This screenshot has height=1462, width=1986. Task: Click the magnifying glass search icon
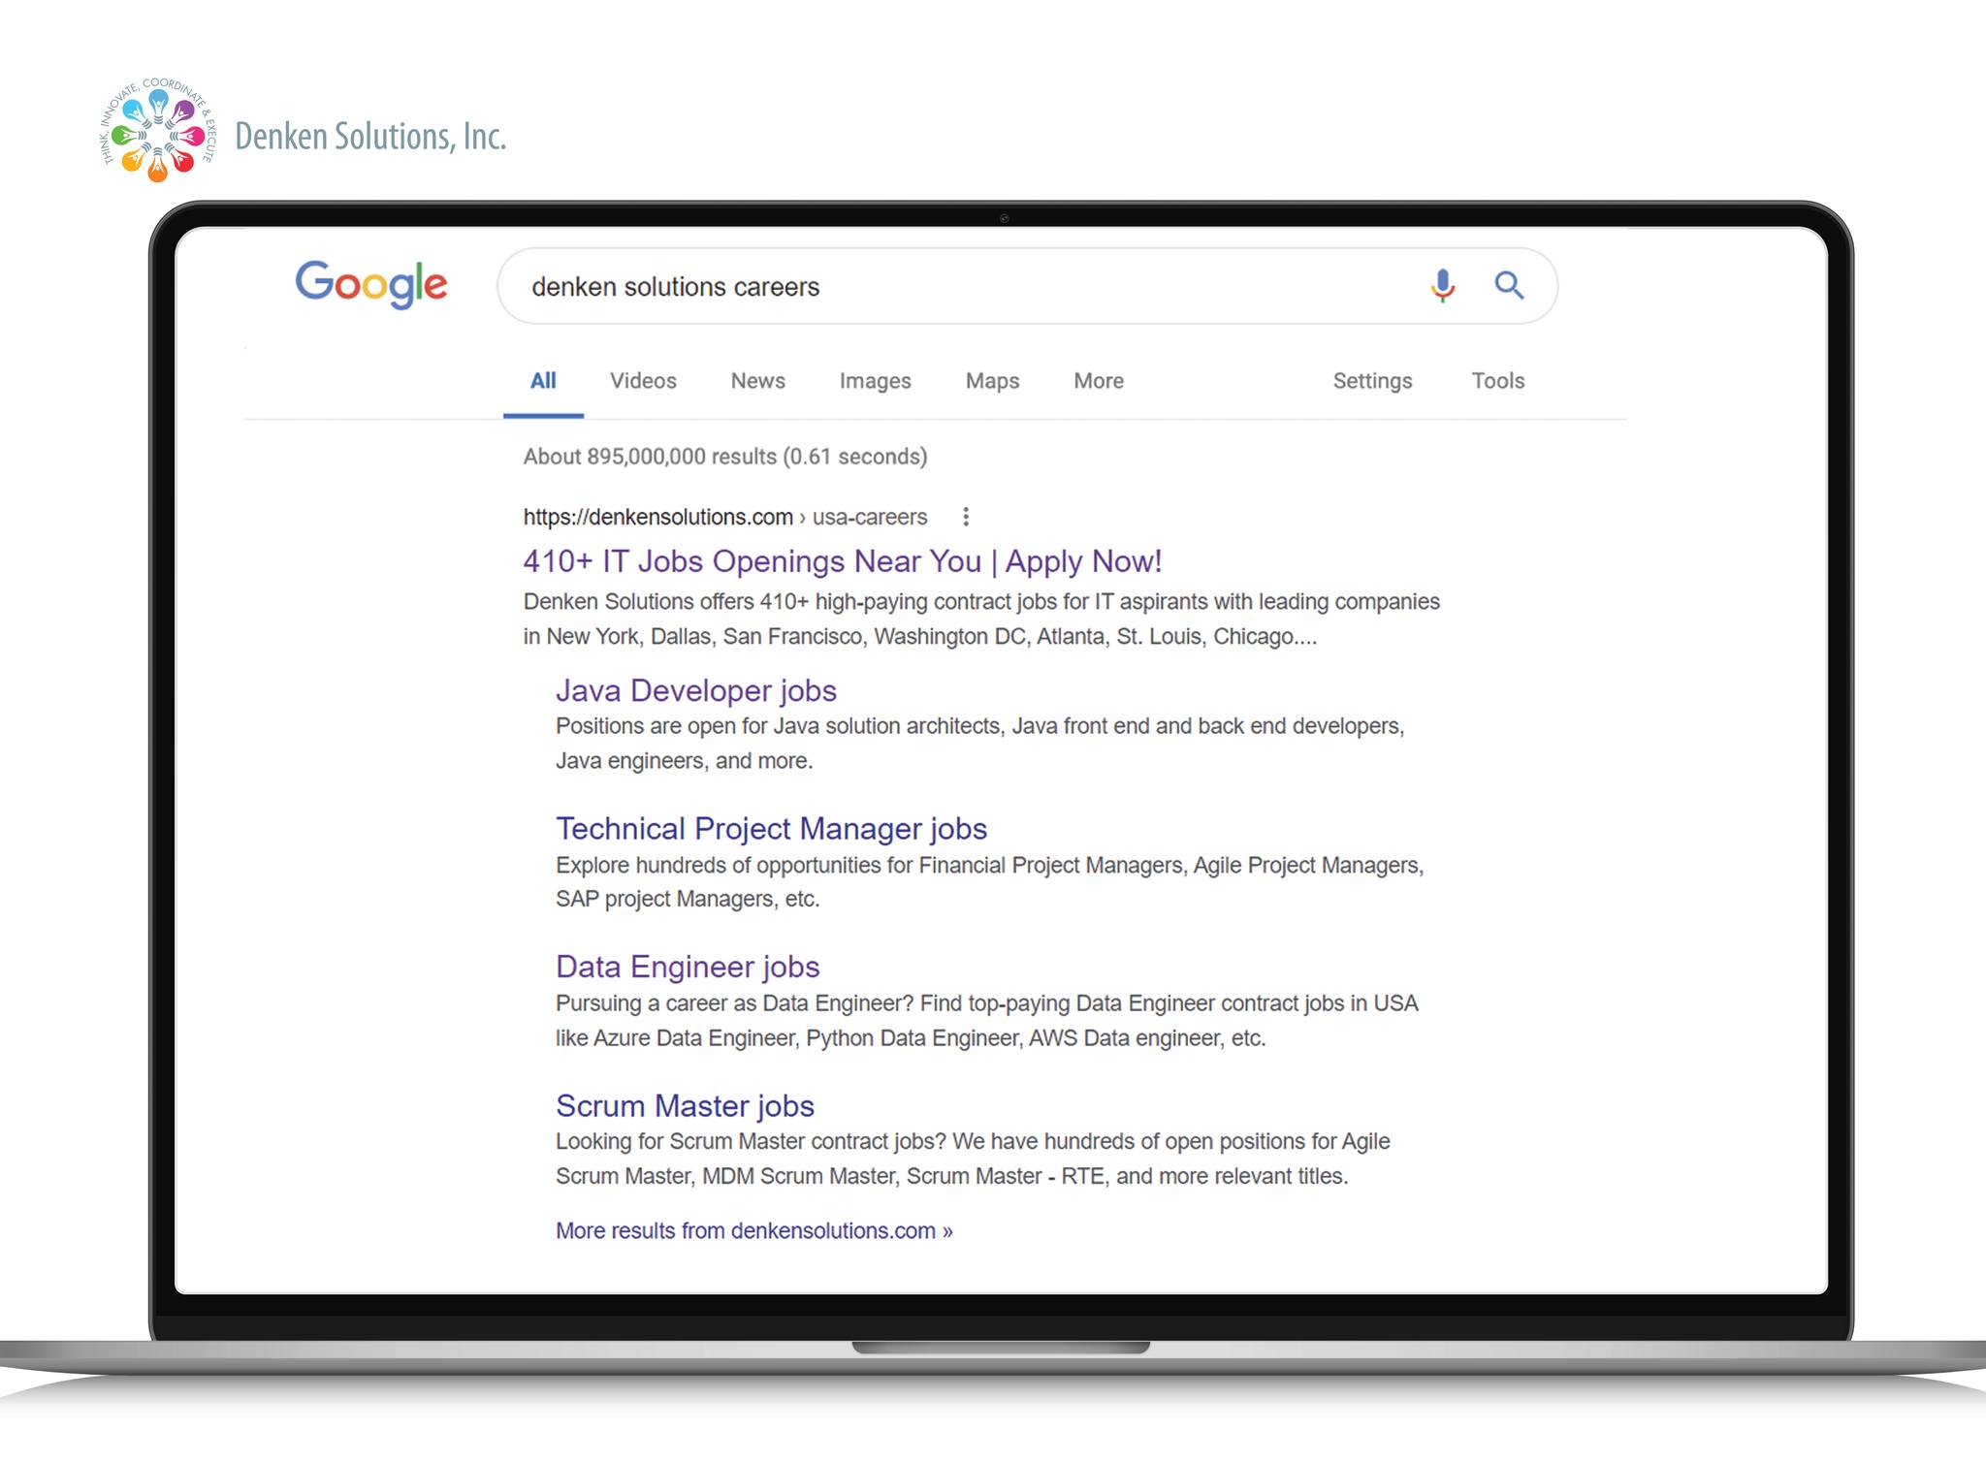(x=1509, y=286)
